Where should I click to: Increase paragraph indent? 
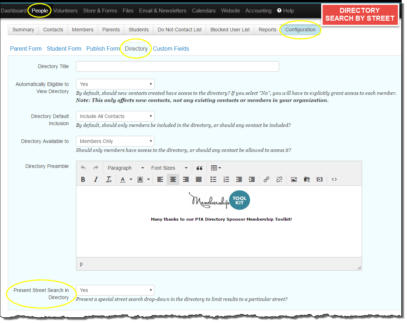[x=252, y=179]
